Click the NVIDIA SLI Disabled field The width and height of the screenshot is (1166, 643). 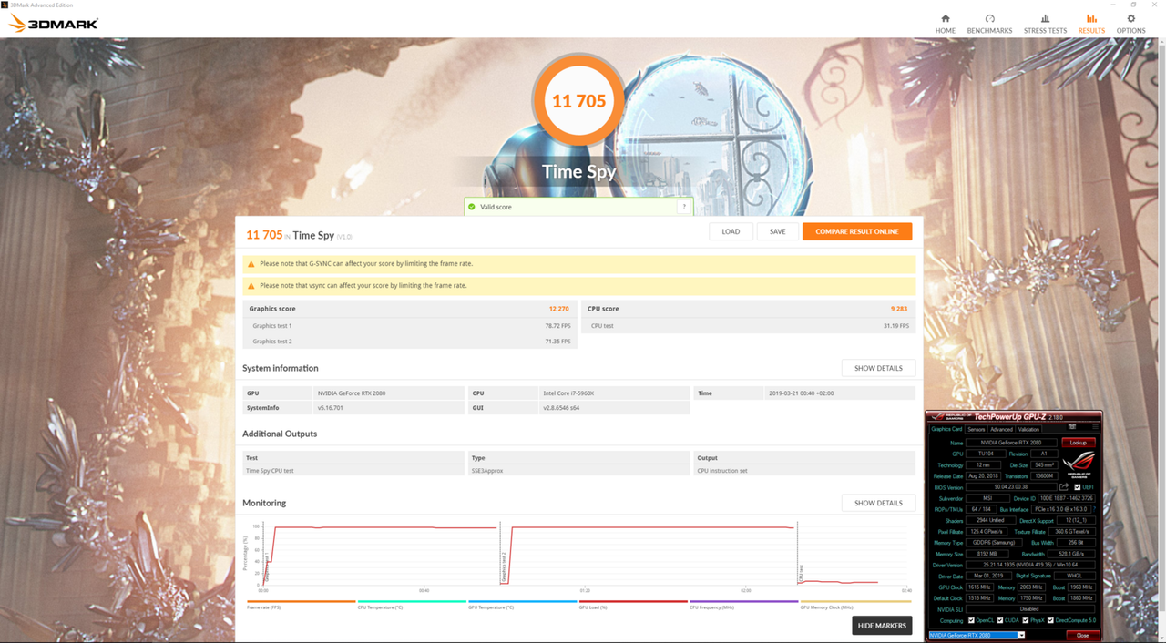[x=1031, y=609]
